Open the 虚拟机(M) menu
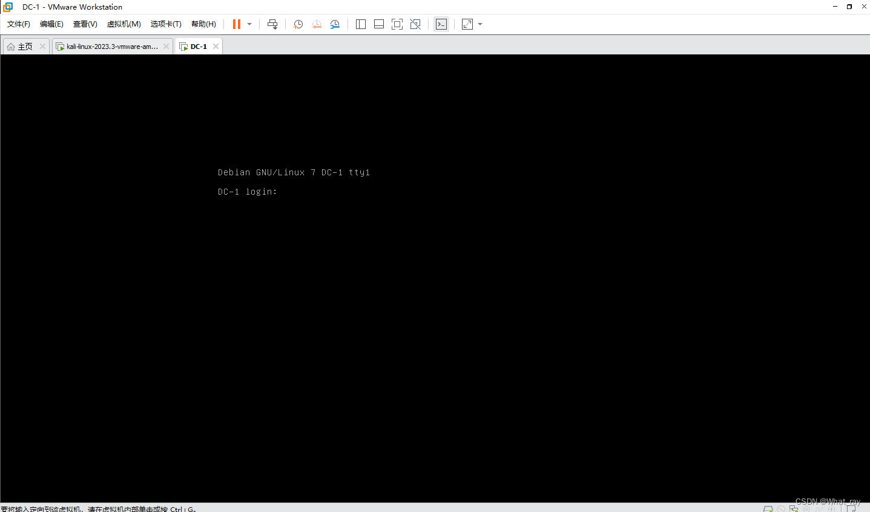 pyautogui.click(x=124, y=24)
